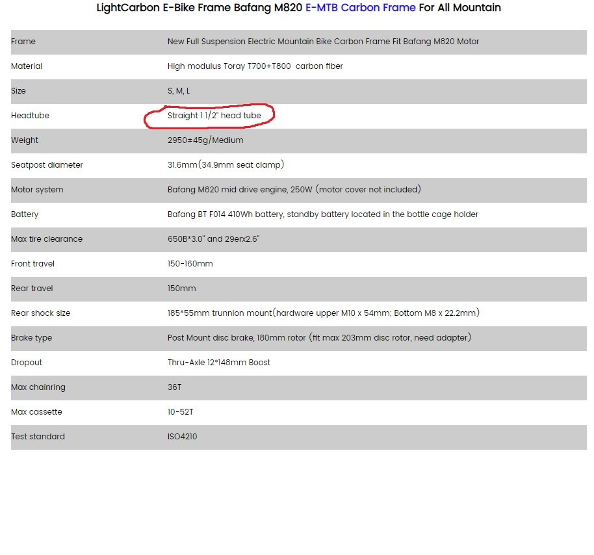The image size is (594, 555).
Task: Click the Rear travel row label
Action: tap(32, 289)
